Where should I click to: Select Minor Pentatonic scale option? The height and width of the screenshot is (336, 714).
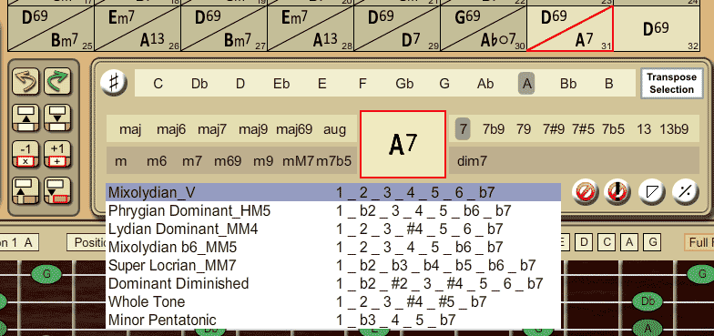pyautogui.click(x=333, y=320)
